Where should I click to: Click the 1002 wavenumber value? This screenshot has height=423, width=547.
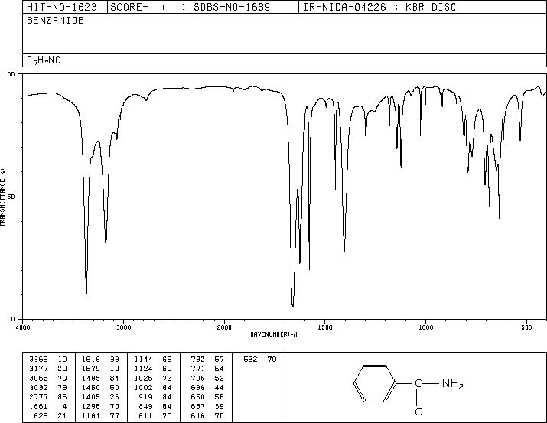pos(143,387)
